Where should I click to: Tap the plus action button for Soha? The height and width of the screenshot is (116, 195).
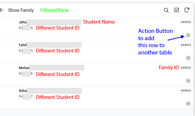[x=188, y=104]
